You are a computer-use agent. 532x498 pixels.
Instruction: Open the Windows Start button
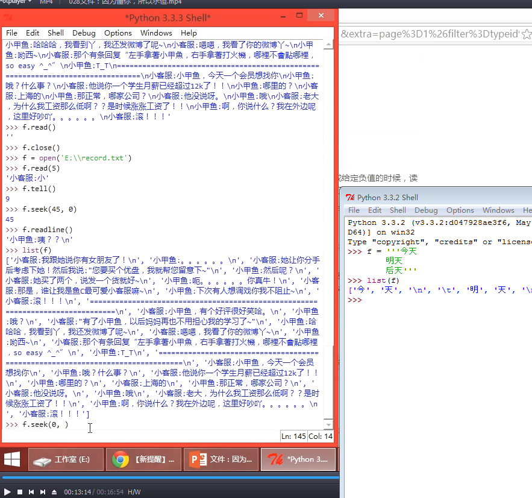tap(12, 459)
